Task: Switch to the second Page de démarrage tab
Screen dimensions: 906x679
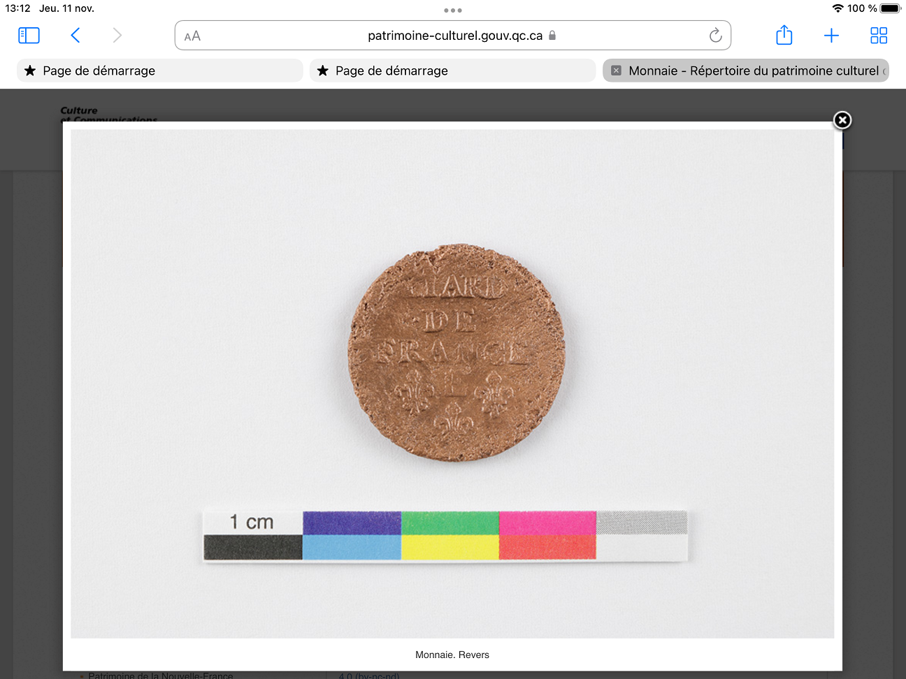Action: click(x=452, y=71)
